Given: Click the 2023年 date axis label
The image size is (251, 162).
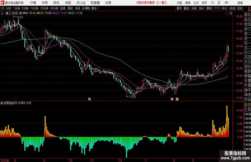Looking at the screenshot, I should 5,160.
